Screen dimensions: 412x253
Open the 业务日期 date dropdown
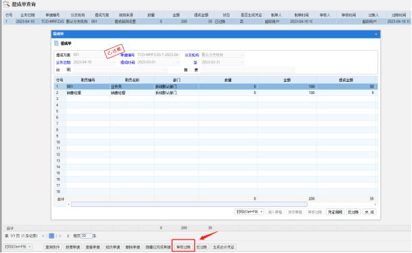pos(114,62)
